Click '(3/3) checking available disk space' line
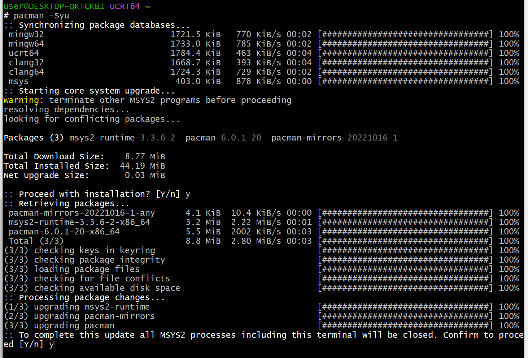 92,288
